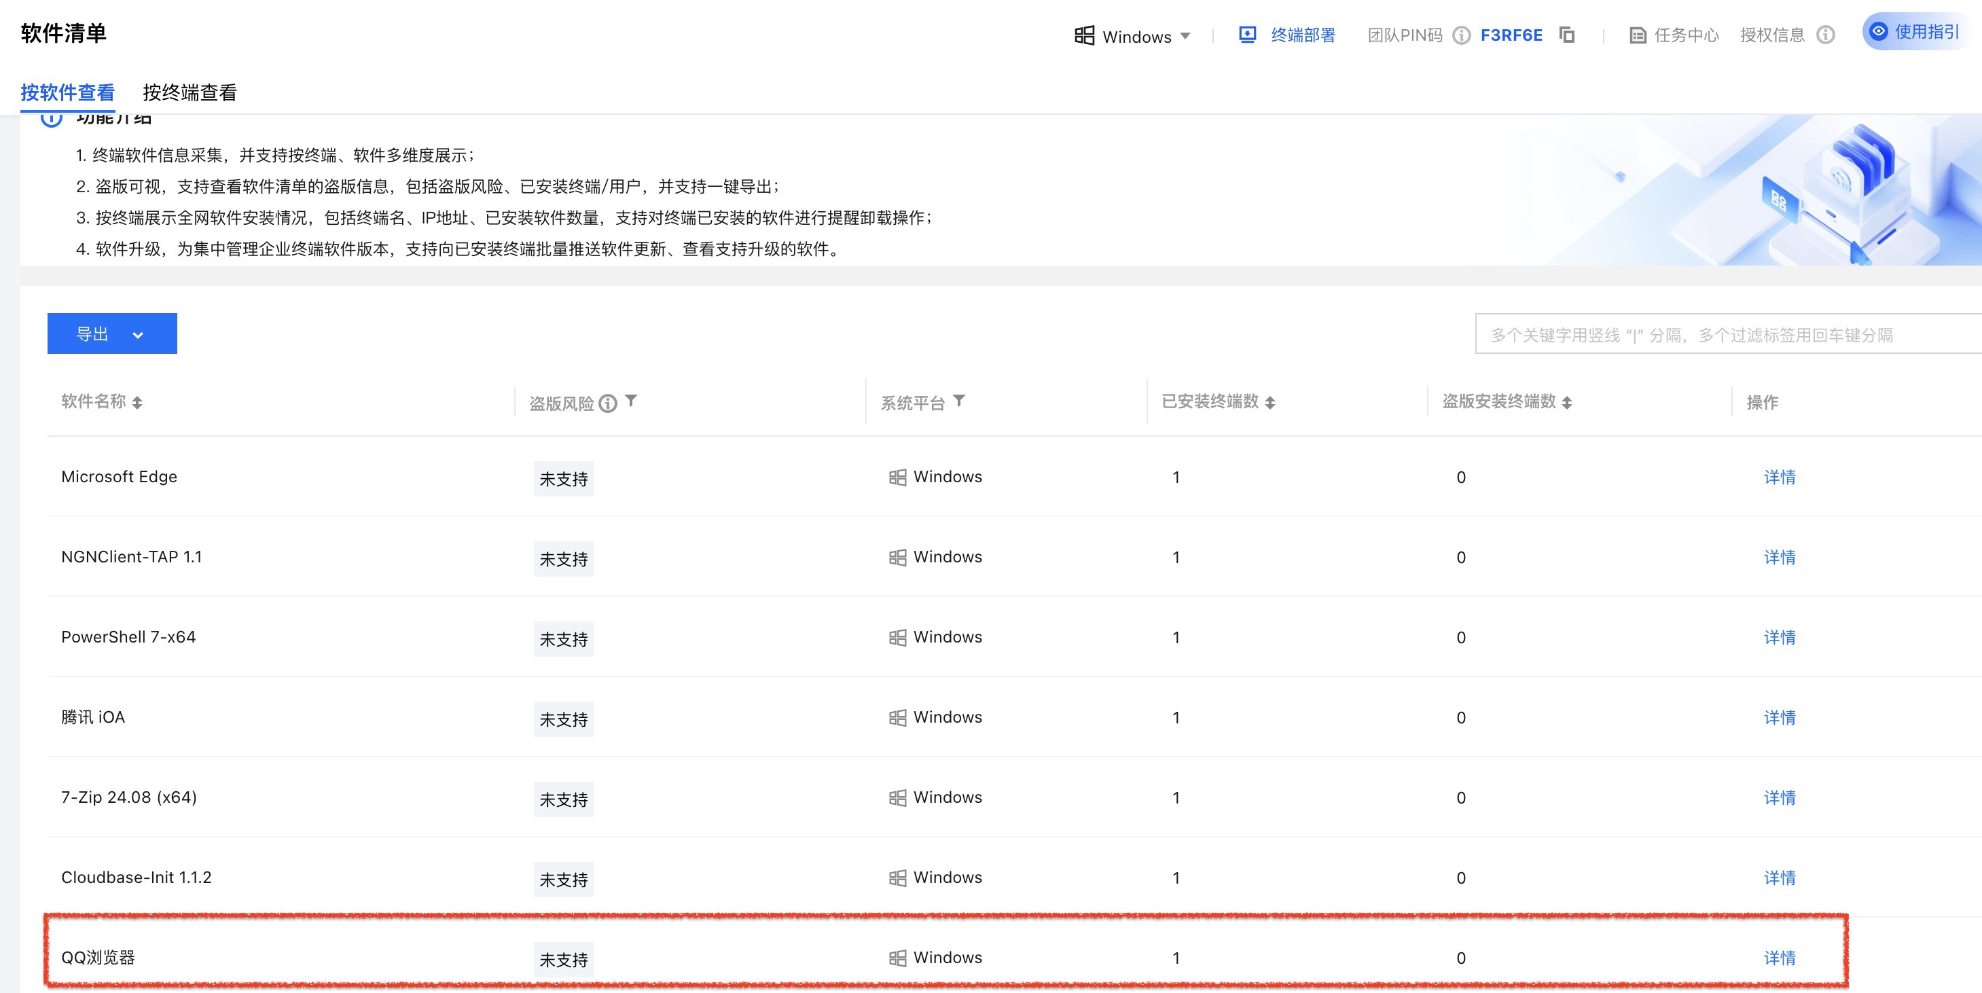
Task: Switch to 按终端查看 tab
Action: tap(190, 92)
